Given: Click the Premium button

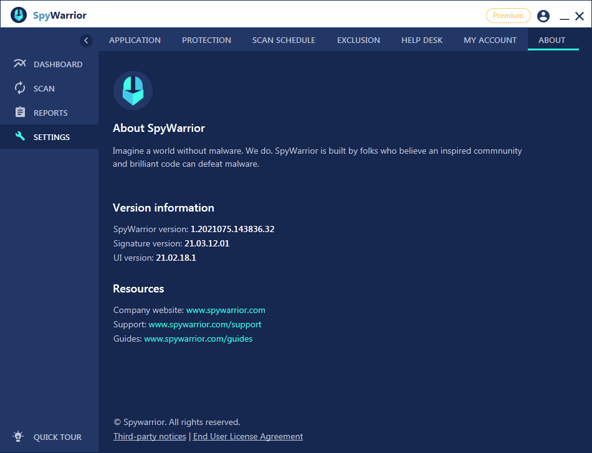Looking at the screenshot, I should (508, 16).
